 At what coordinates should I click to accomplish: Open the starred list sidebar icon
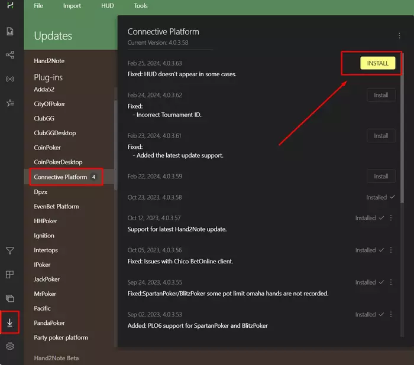click(x=10, y=103)
